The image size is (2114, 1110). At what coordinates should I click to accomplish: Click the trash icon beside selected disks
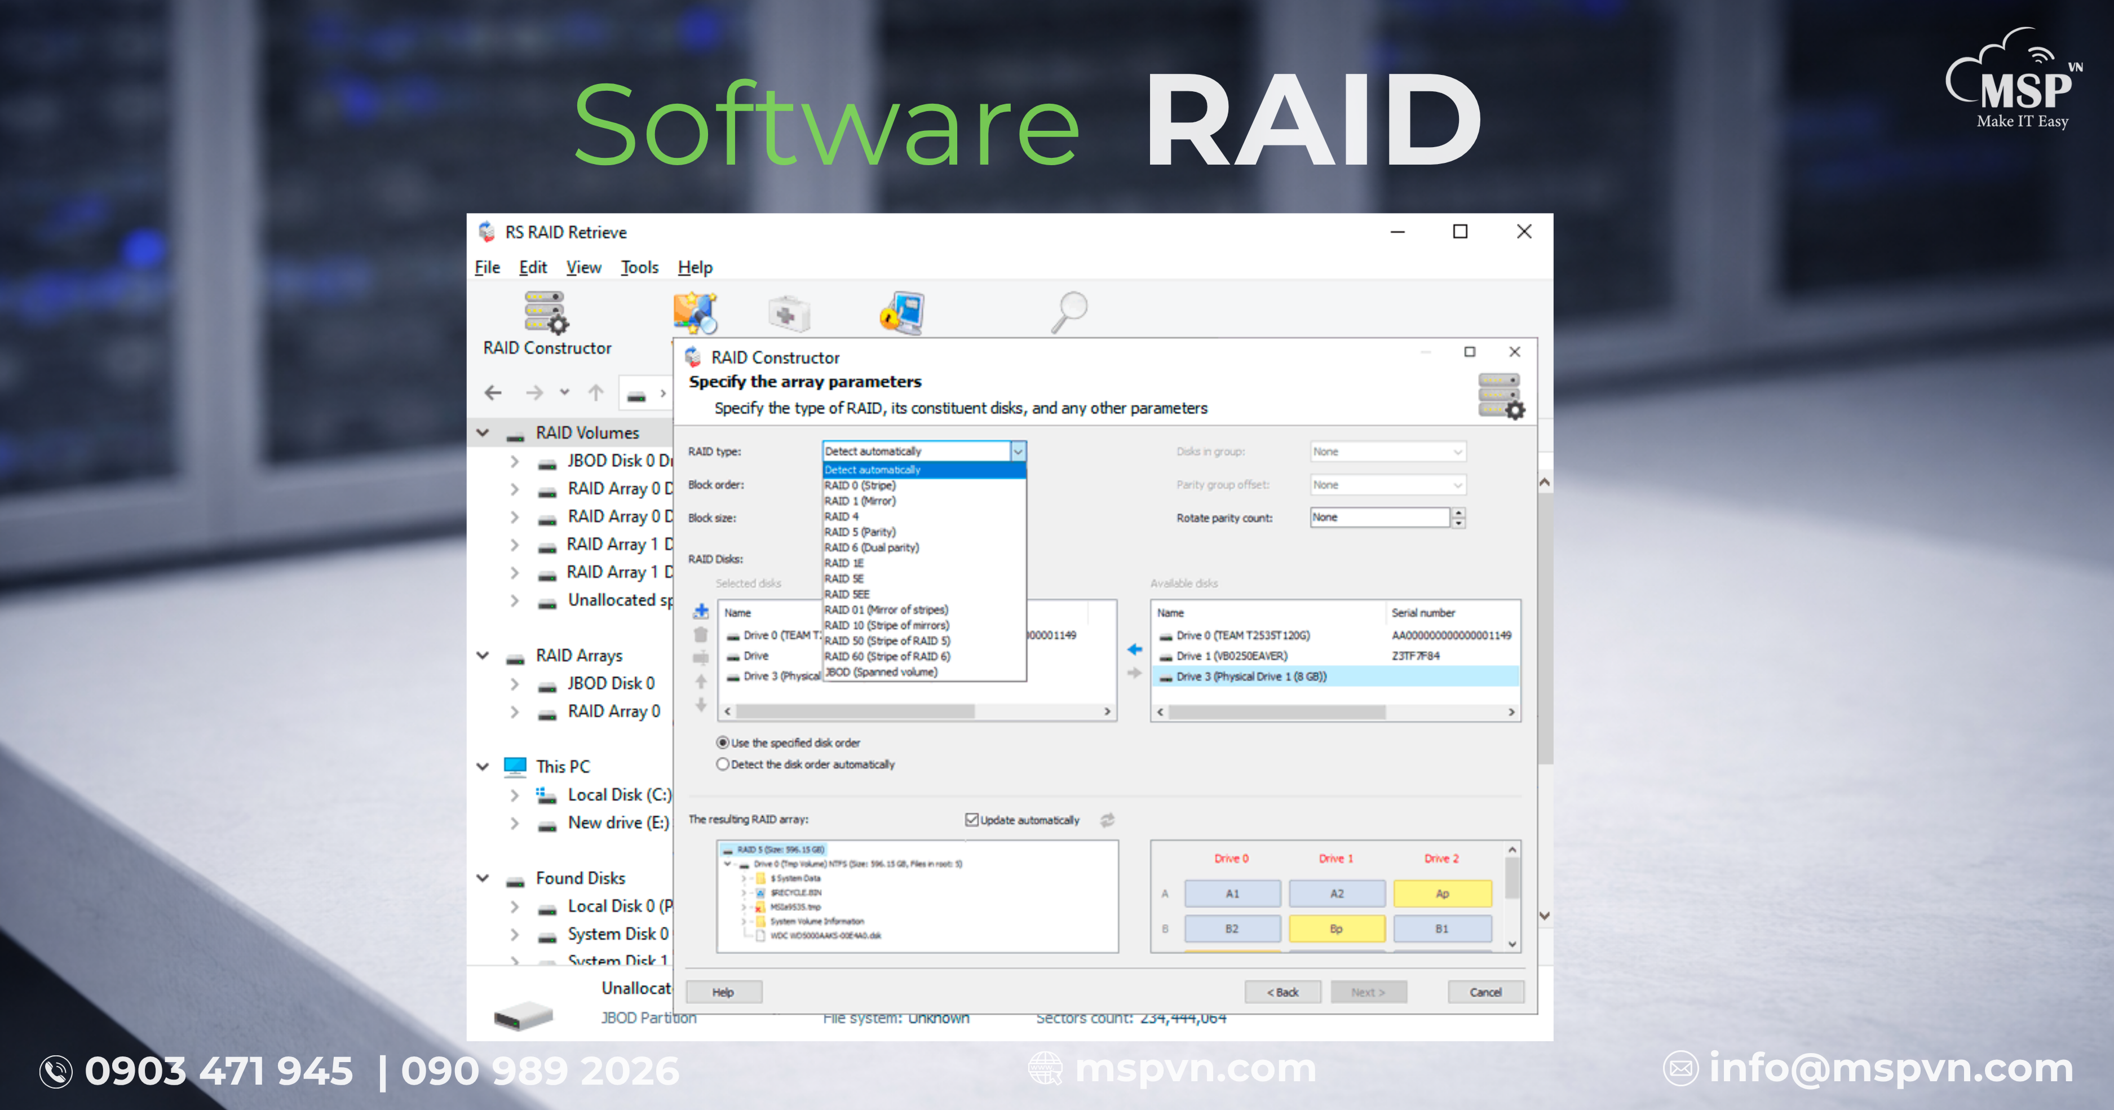click(x=701, y=634)
